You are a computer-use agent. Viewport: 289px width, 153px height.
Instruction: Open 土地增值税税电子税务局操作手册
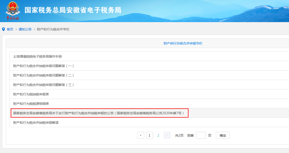click(37, 57)
